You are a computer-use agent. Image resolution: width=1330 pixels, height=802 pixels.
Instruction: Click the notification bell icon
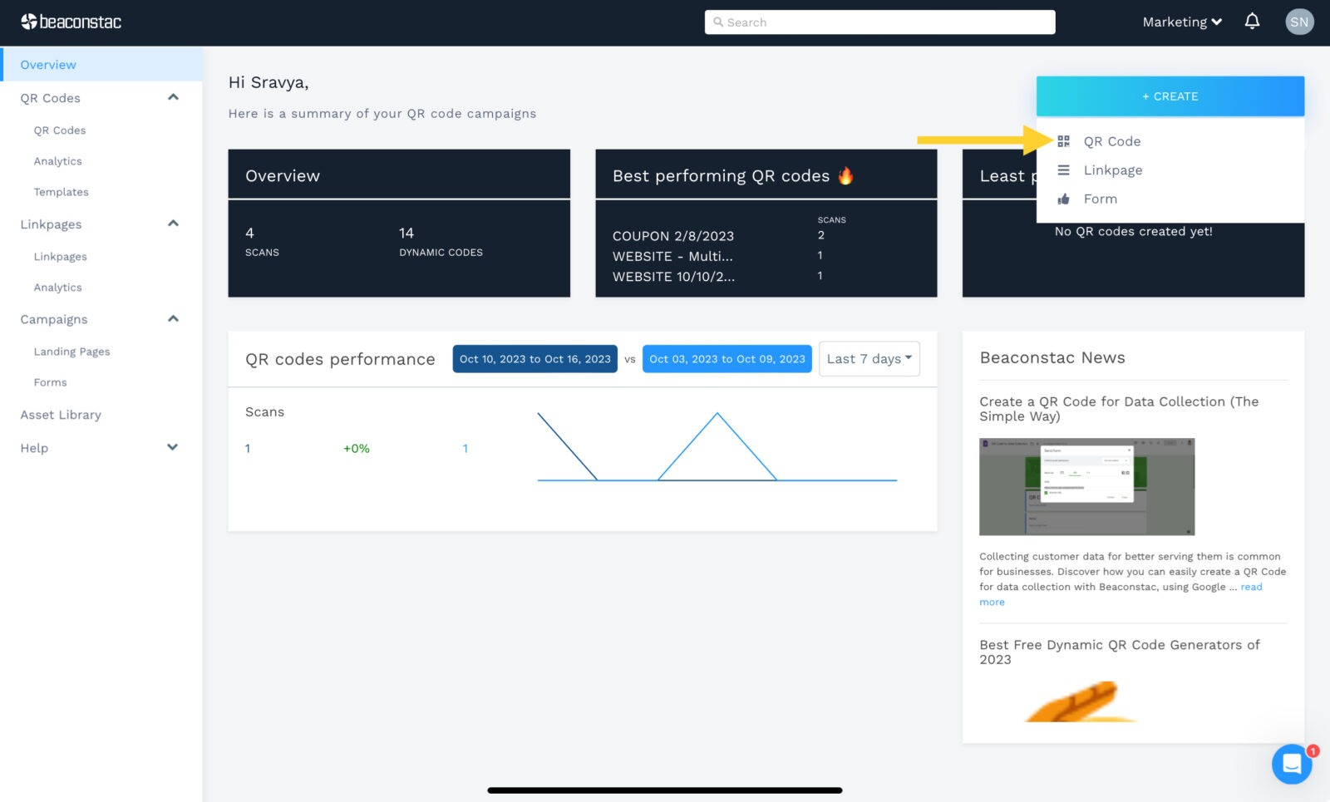tap(1252, 22)
